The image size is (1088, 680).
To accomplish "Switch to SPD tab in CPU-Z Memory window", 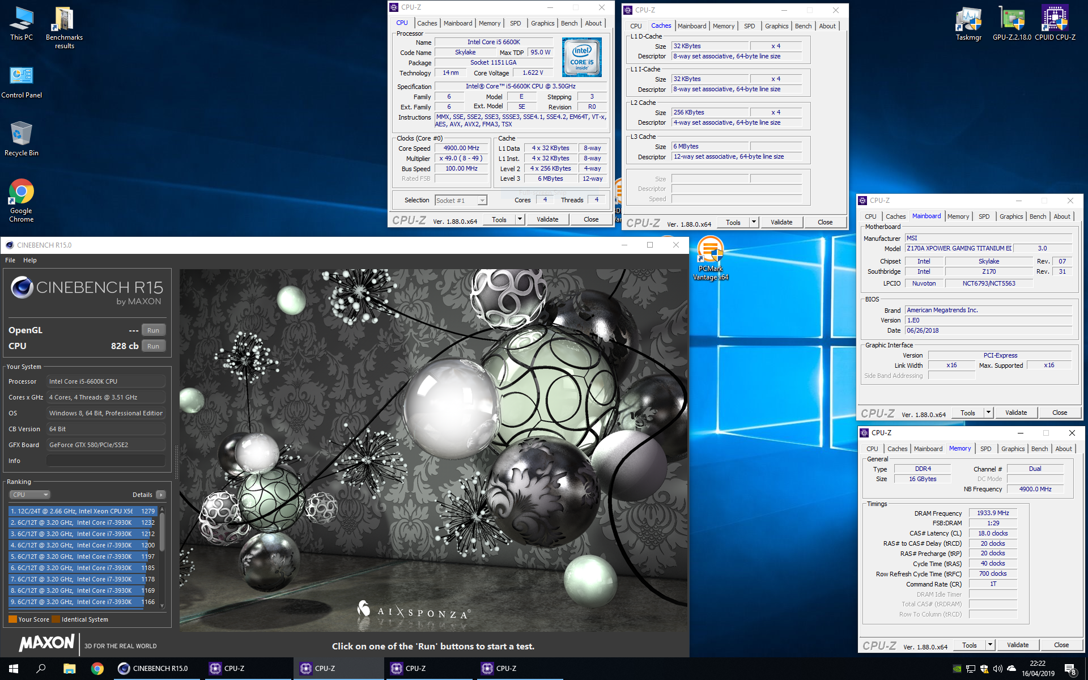I will pyautogui.click(x=986, y=449).
